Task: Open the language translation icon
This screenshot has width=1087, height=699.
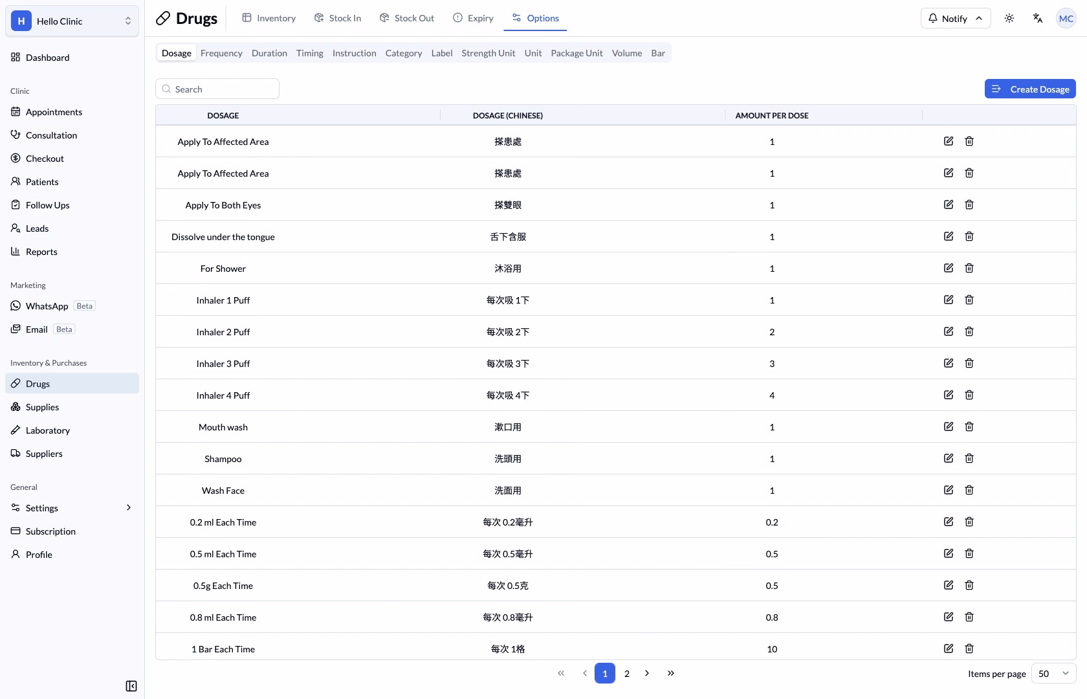Action: 1038,18
